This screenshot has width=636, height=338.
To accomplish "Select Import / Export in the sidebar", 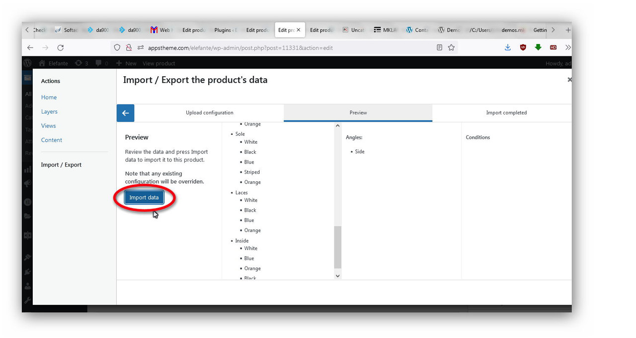I will (x=61, y=165).
